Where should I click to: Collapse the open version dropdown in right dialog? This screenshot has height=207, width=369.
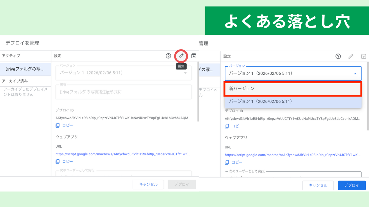[293, 74]
